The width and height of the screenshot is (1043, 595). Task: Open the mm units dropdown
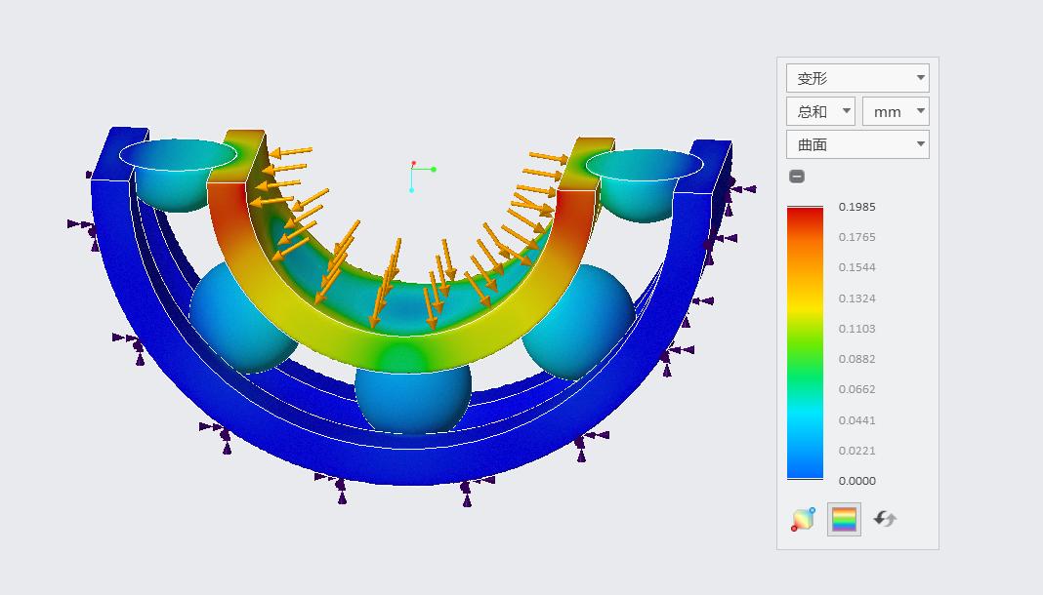(x=896, y=111)
